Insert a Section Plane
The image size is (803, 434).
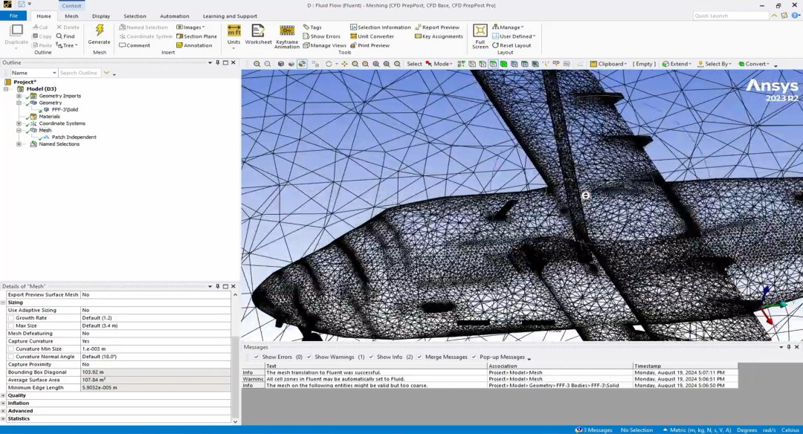point(196,36)
